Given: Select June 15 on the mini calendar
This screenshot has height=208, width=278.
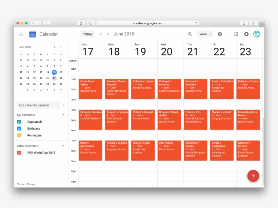Looking at the screenshot, I should 54,72.
